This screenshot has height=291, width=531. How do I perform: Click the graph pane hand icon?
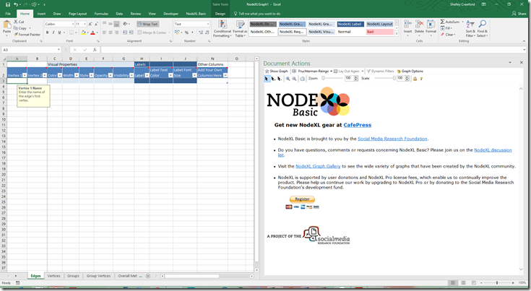point(303,79)
